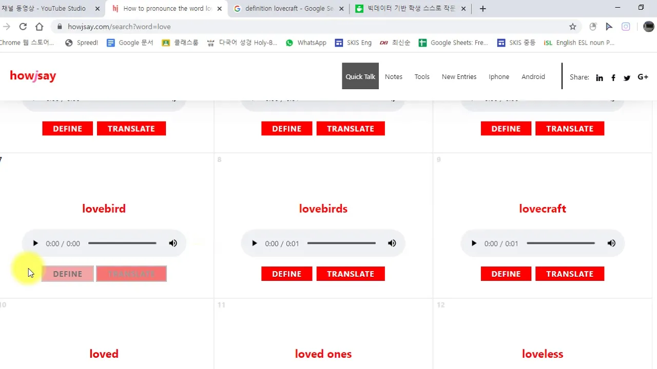
Task: Open the Instagram-style extension icon
Action: pos(626,27)
